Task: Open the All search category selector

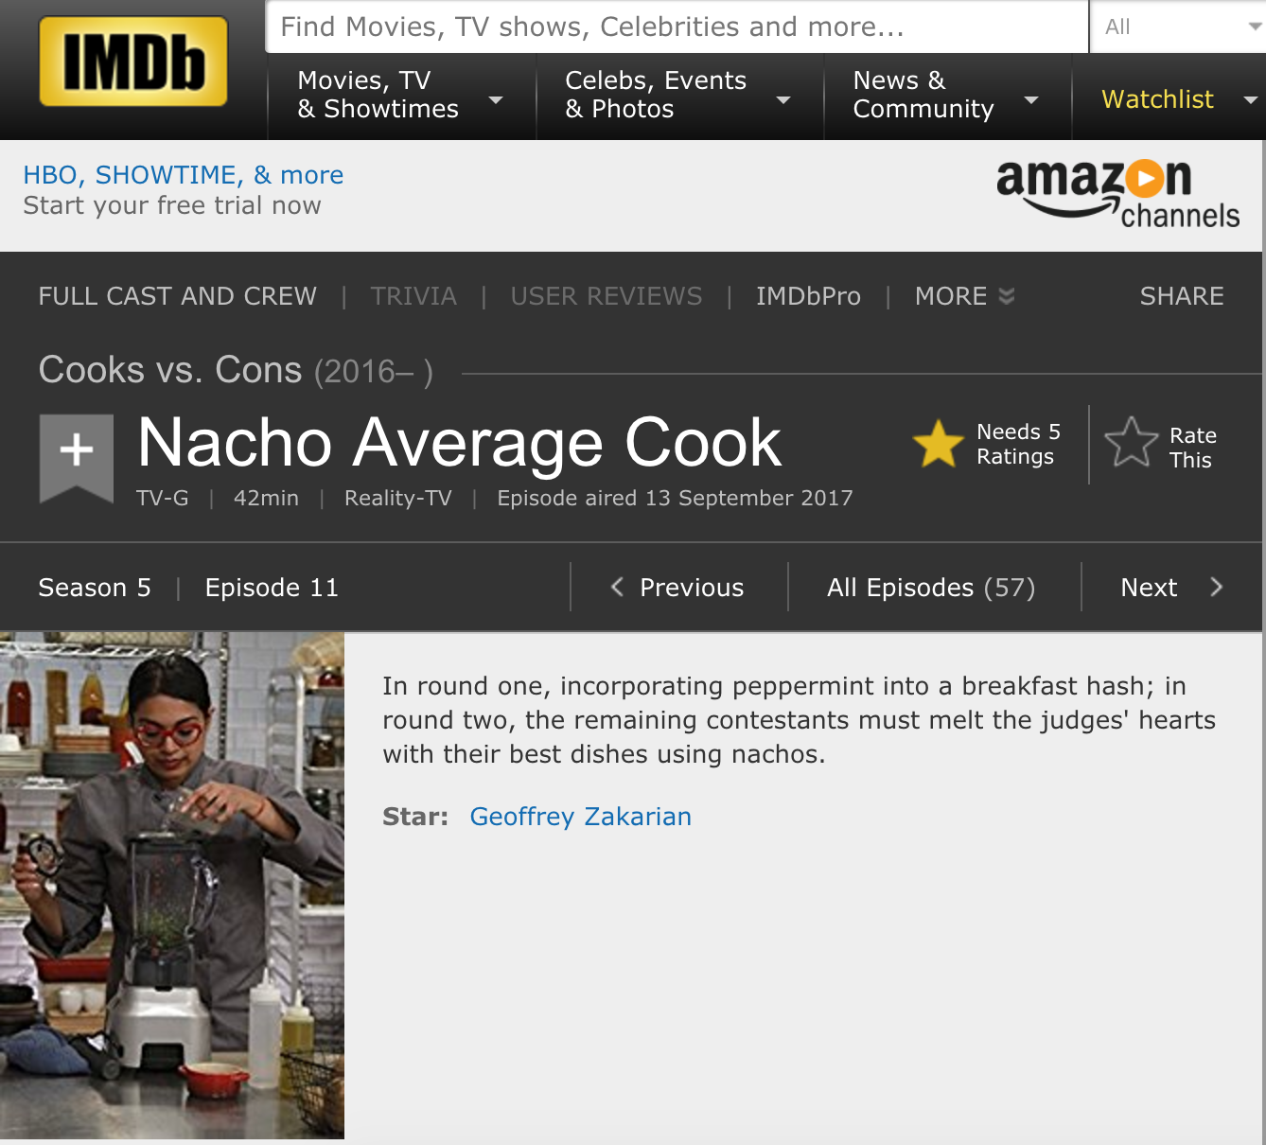Action: coord(1179,26)
